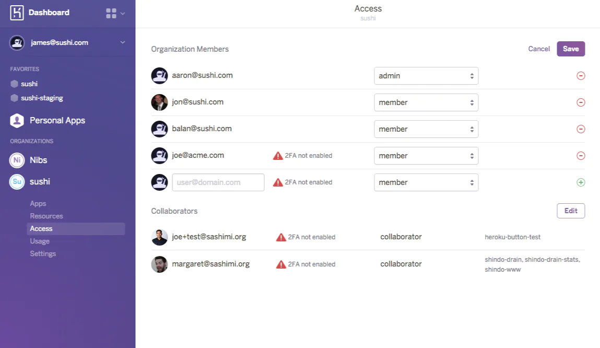Click the Personal Apps icon
Screen dimensions: 600x348
pos(17,121)
